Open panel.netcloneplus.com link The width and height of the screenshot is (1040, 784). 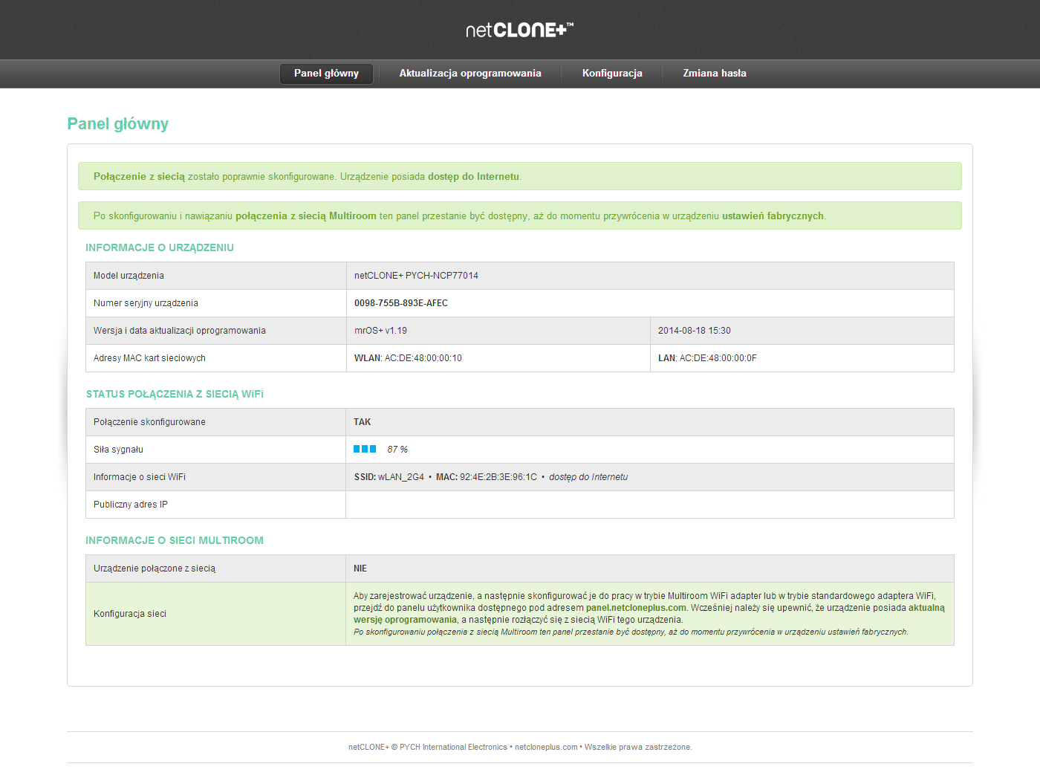click(x=636, y=608)
